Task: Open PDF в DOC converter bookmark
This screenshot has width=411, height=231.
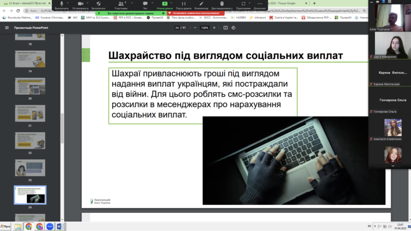Action: (x=128, y=18)
